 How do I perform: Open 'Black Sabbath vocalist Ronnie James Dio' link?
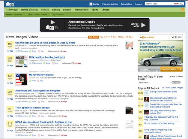[x=163, y=99]
